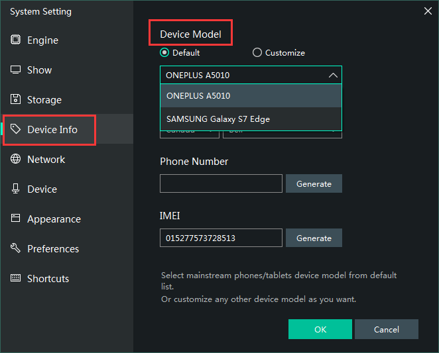Select the Default radio button
The height and width of the screenshot is (353, 439).
pos(164,53)
